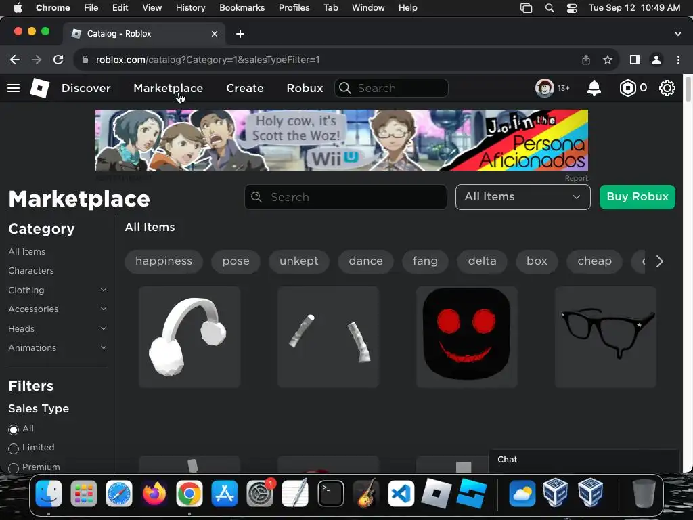The width and height of the screenshot is (693, 520).
Task: Launch Roblox Studio from the dock
Action: (x=472, y=494)
